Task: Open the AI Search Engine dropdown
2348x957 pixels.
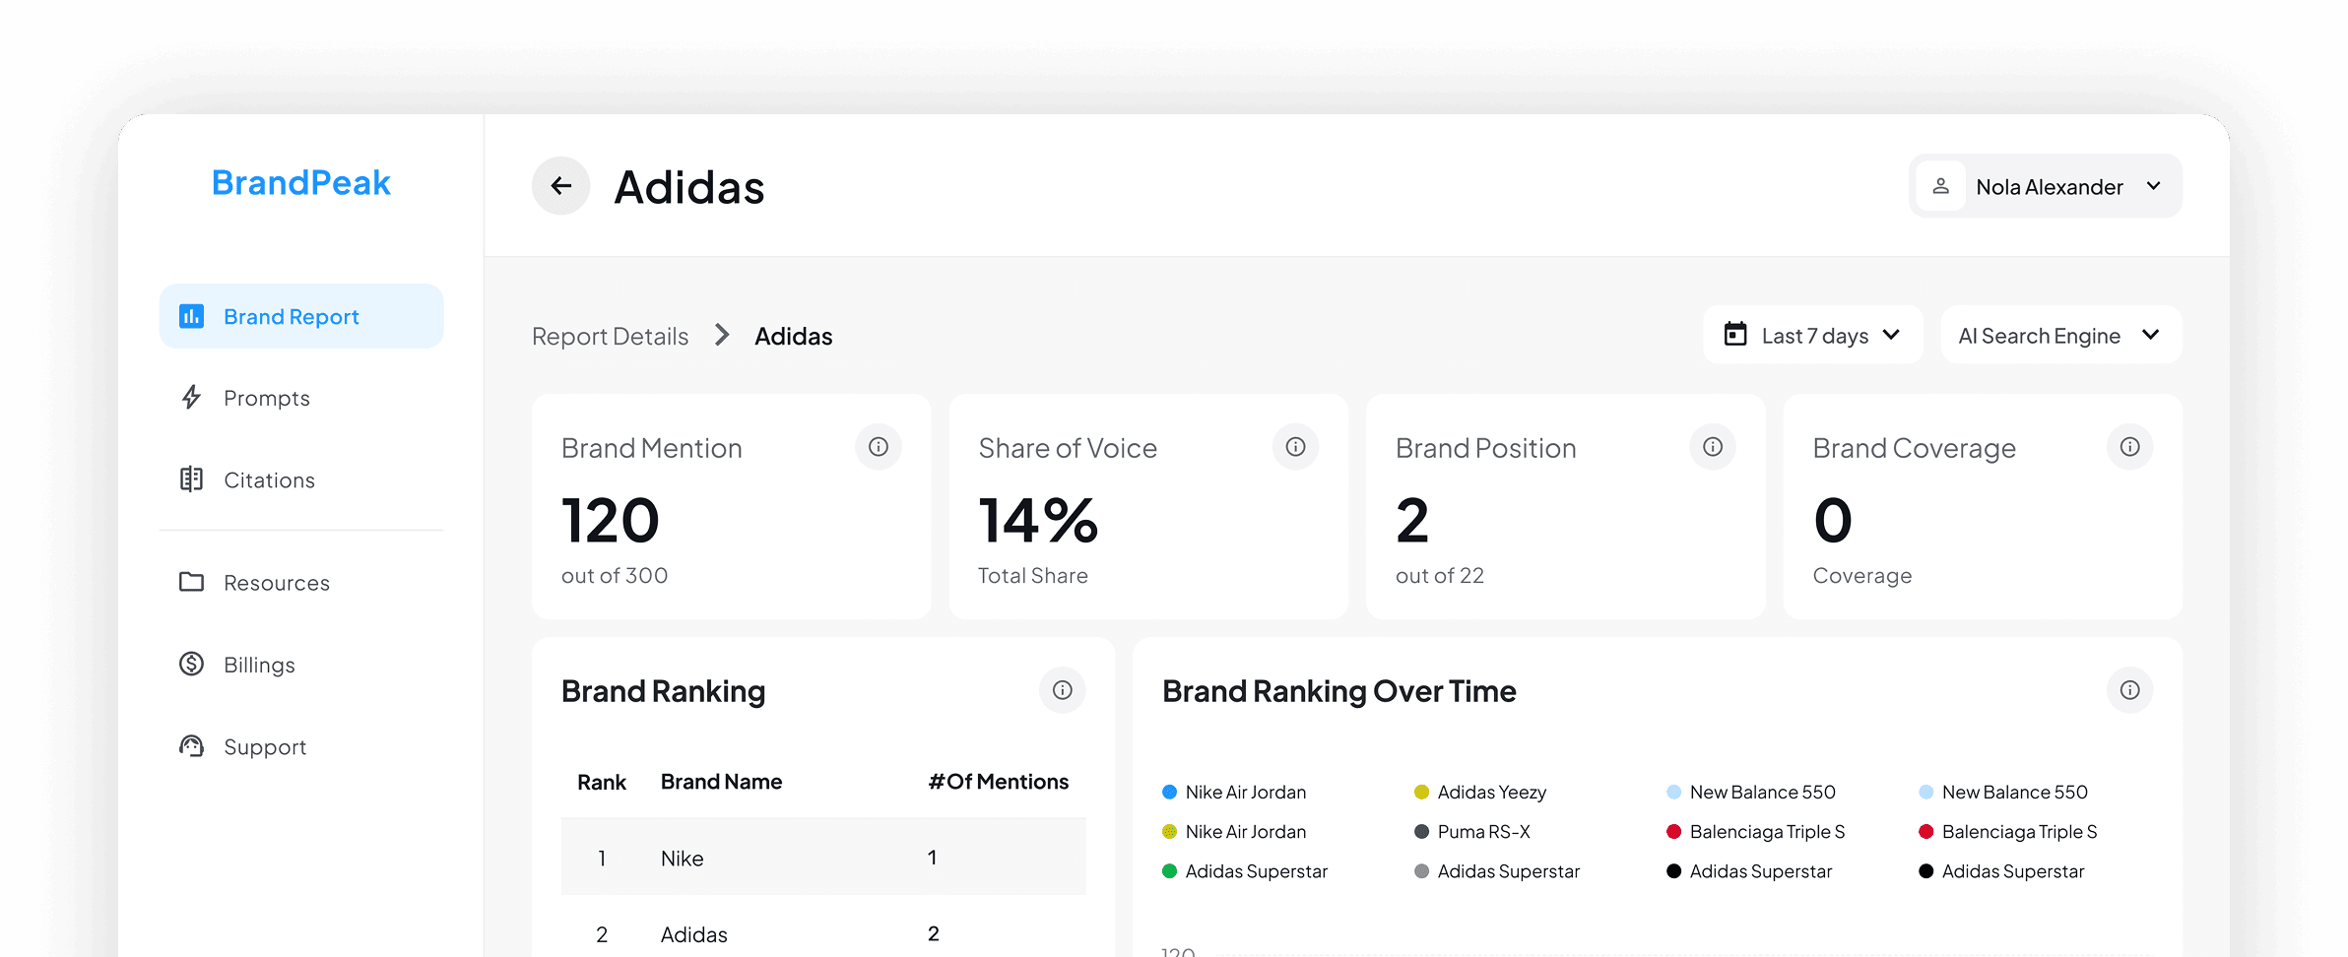Action: tap(2060, 335)
